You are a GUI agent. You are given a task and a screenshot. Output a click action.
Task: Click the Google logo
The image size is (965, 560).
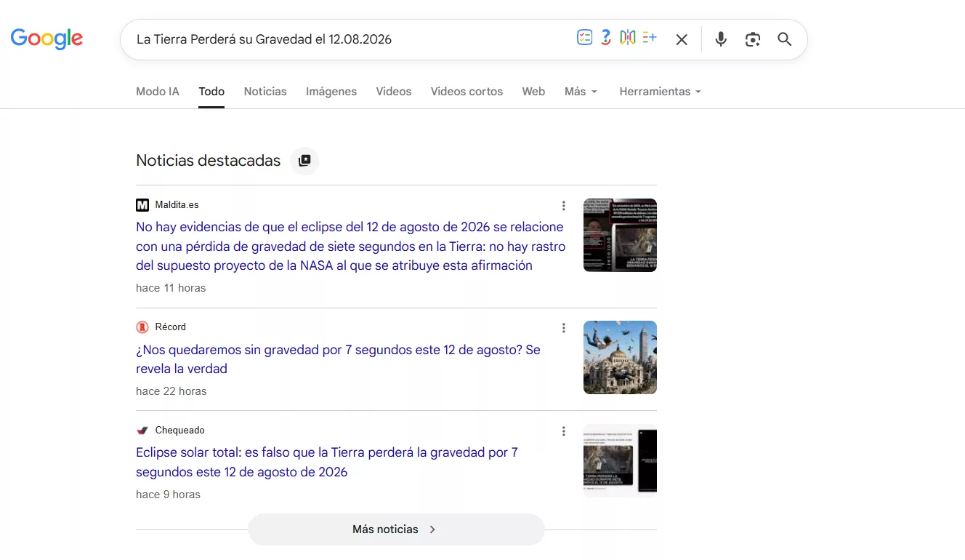click(47, 39)
